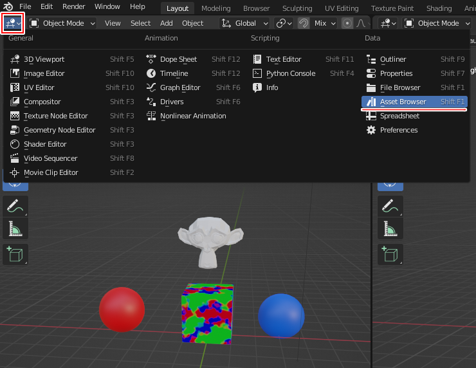This screenshot has height=368, width=476.
Task: Click the Blender logo icon
Action: 8,7
